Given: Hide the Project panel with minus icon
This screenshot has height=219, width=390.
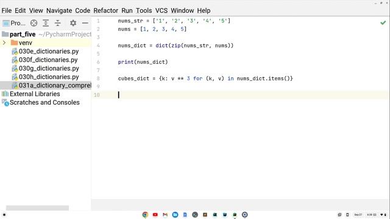Looking at the screenshot, I should tap(85, 23).
